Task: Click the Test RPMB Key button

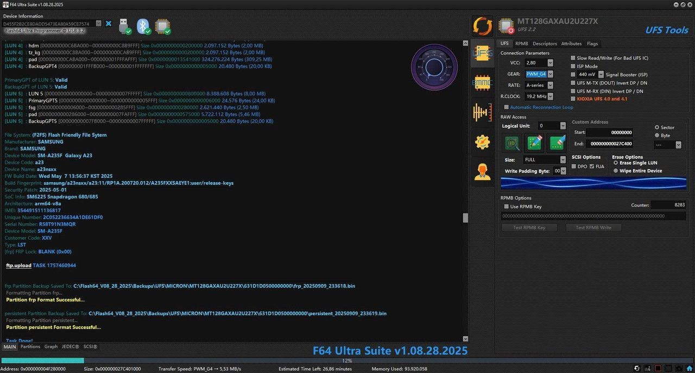Action: [529, 228]
